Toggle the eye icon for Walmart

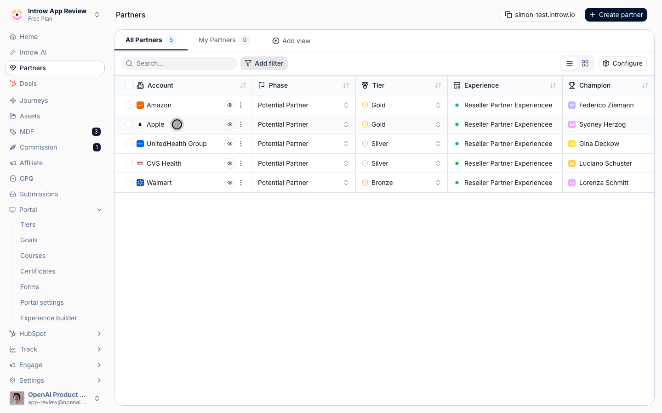point(230,183)
